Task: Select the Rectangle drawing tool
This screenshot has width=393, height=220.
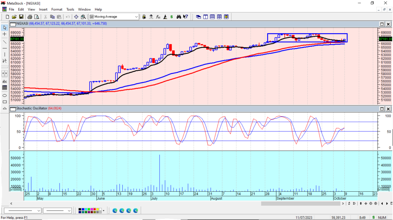Action: pyautogui.click(x=5, y=102)
